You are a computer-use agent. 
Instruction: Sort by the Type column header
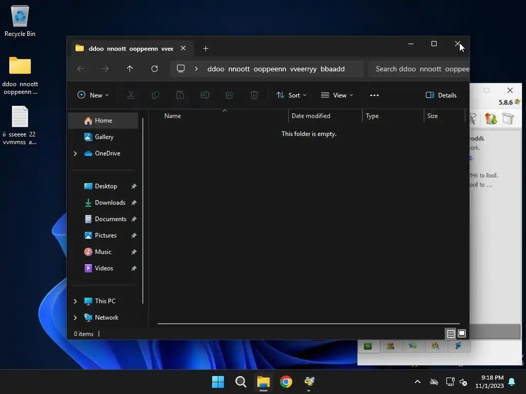point(393,116)
